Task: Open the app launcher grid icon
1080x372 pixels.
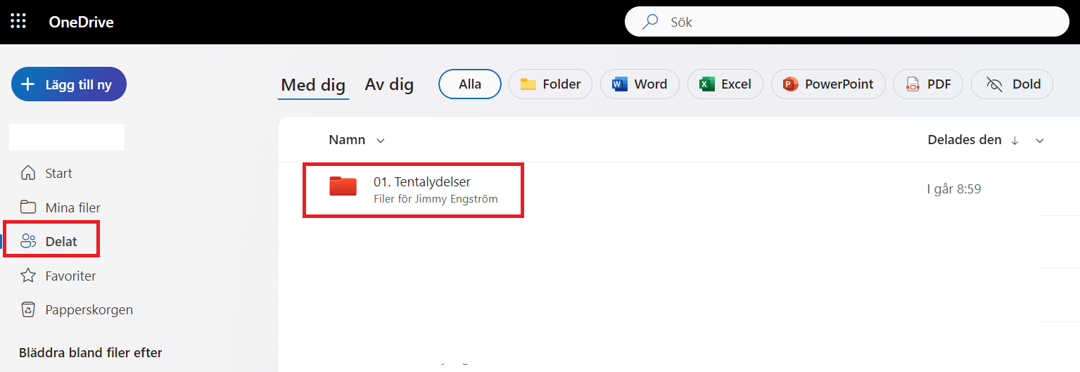Action: [18, 22]
